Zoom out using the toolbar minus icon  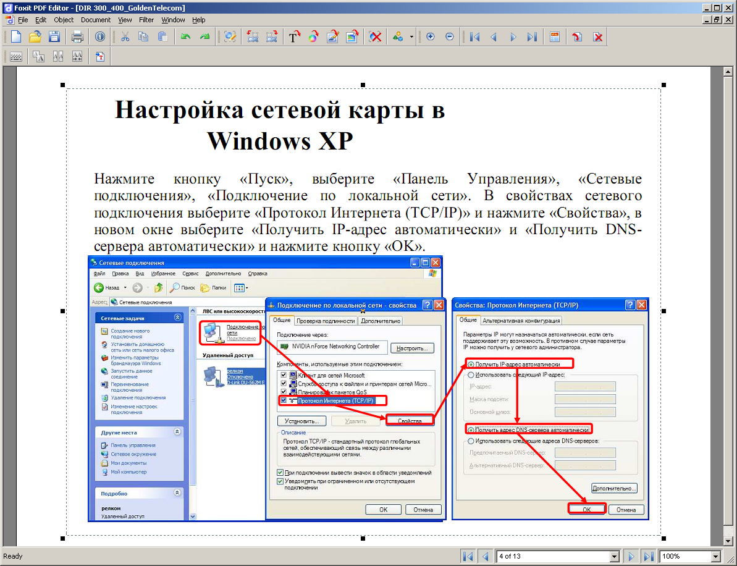[x=449, y=36]
